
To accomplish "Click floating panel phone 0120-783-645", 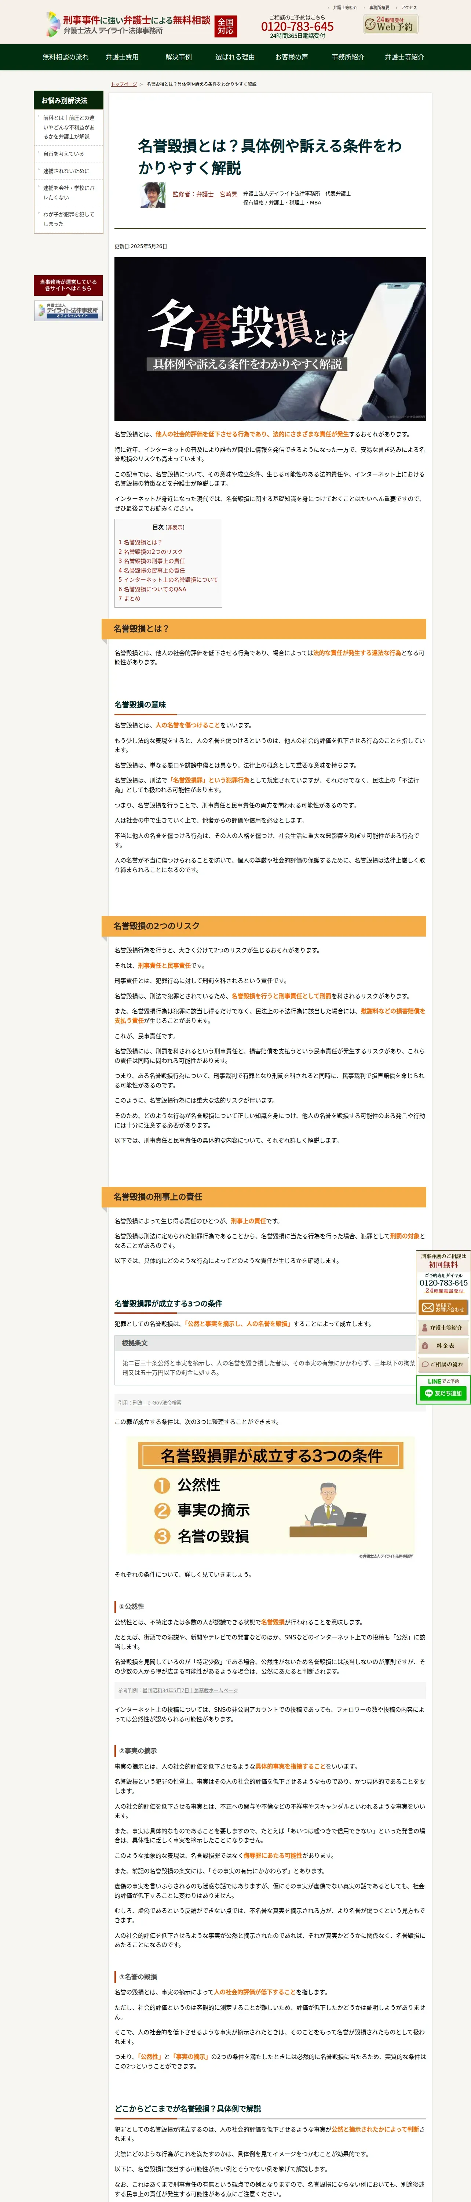I will tap(443, 1282).
